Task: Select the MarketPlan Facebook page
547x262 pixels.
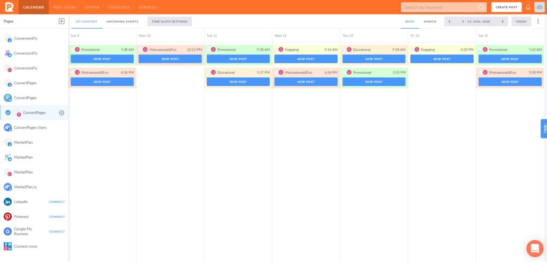Action: pyautogui.click(x=34, y=143)
